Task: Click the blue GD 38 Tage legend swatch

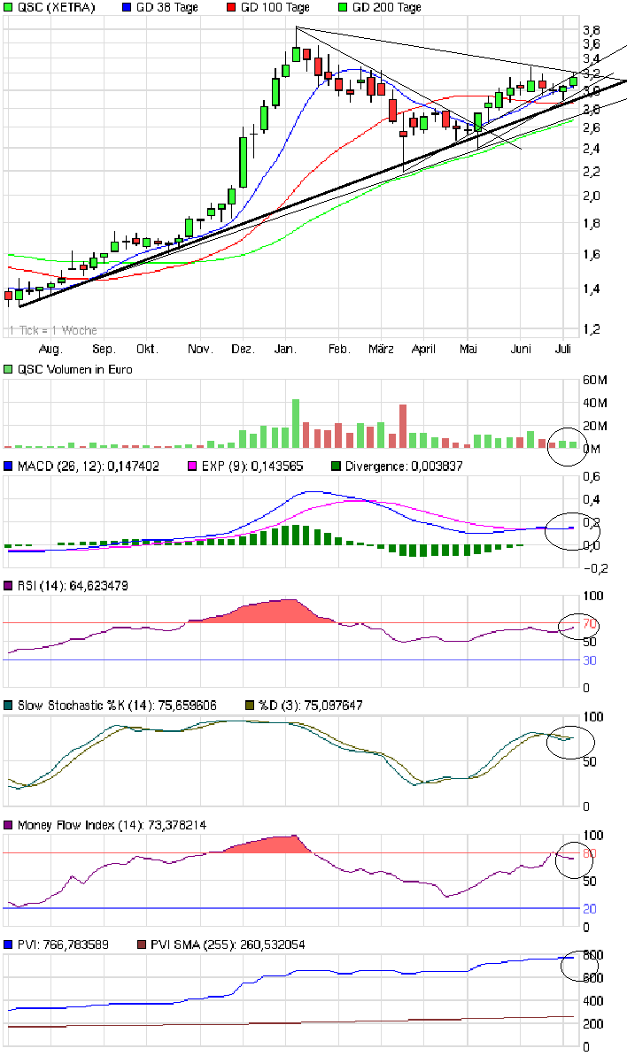Action: pyautogui.click(x=126, y=7)
